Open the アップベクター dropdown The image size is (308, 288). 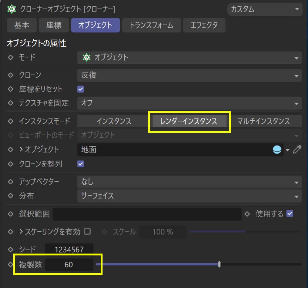pos(190,182)
